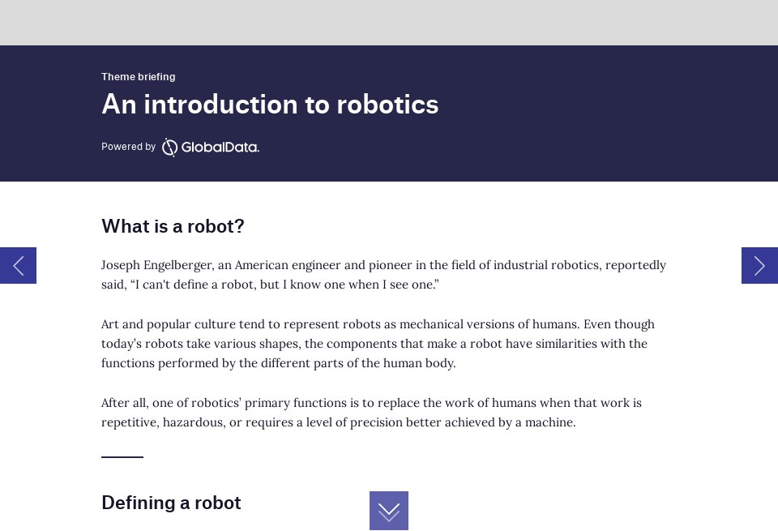778x531 pixels.
Task: Click the downward arrows inside the purple square
Action: pyautogui.click(x=389, y=511)
